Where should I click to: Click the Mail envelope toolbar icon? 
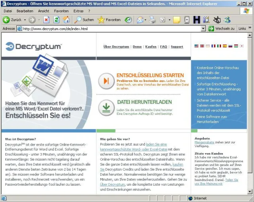tap(140, 20)
